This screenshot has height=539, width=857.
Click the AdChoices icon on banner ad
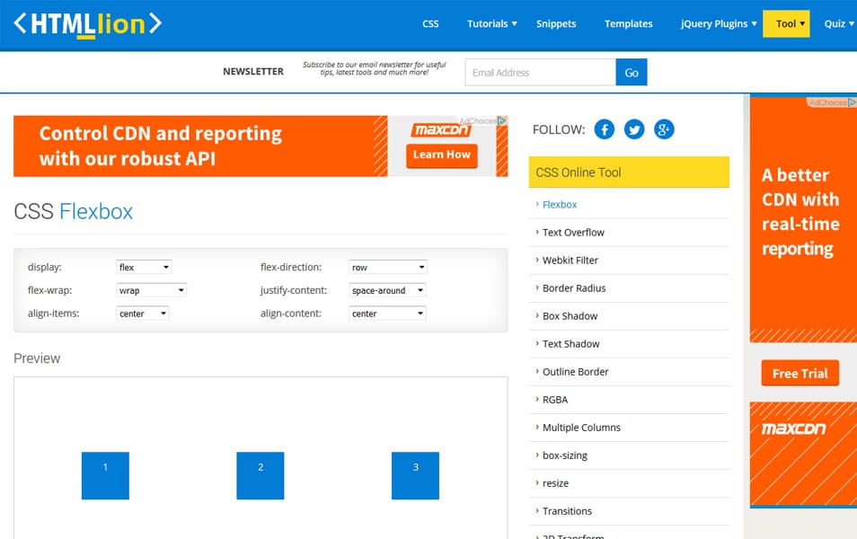(502, 121)
